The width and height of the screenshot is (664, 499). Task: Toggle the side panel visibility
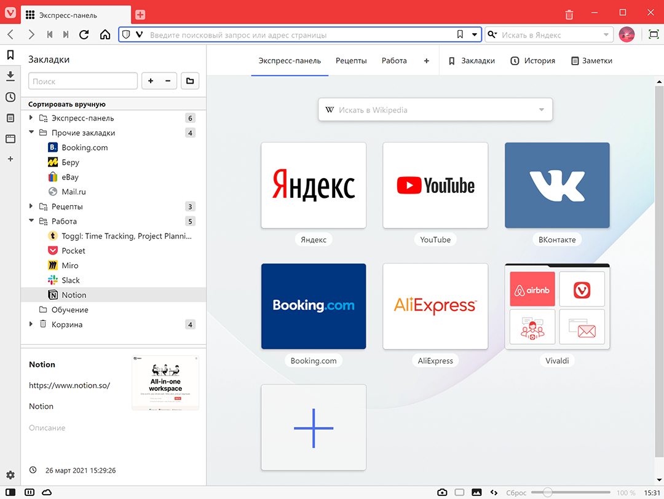(10, 492)
